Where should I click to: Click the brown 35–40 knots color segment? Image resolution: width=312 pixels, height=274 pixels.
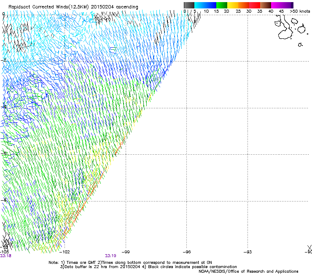pyautogui.click(x=266, y=5)
